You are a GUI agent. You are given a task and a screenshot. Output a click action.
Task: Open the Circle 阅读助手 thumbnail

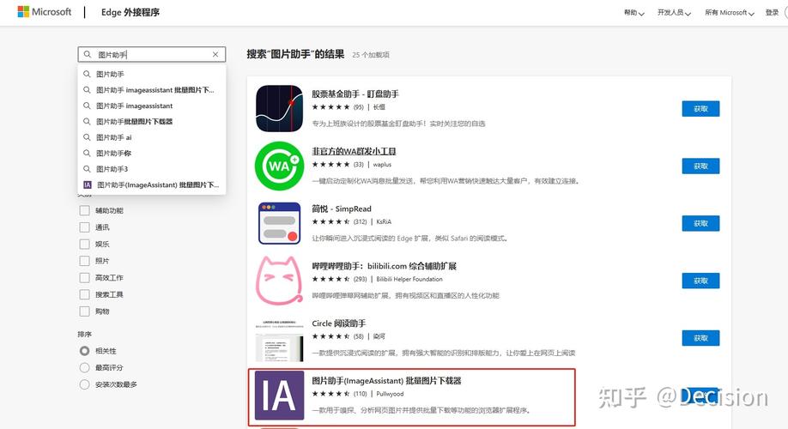coord(280,340)
